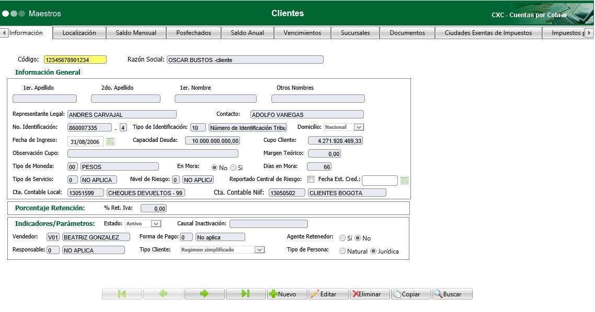Set Tipo de Persona to Natural
Screen dimensions: 595x312
pos(342,251)
